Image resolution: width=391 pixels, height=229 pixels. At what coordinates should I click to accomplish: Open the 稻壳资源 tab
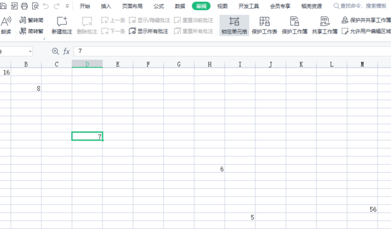(x=312, y=6)
